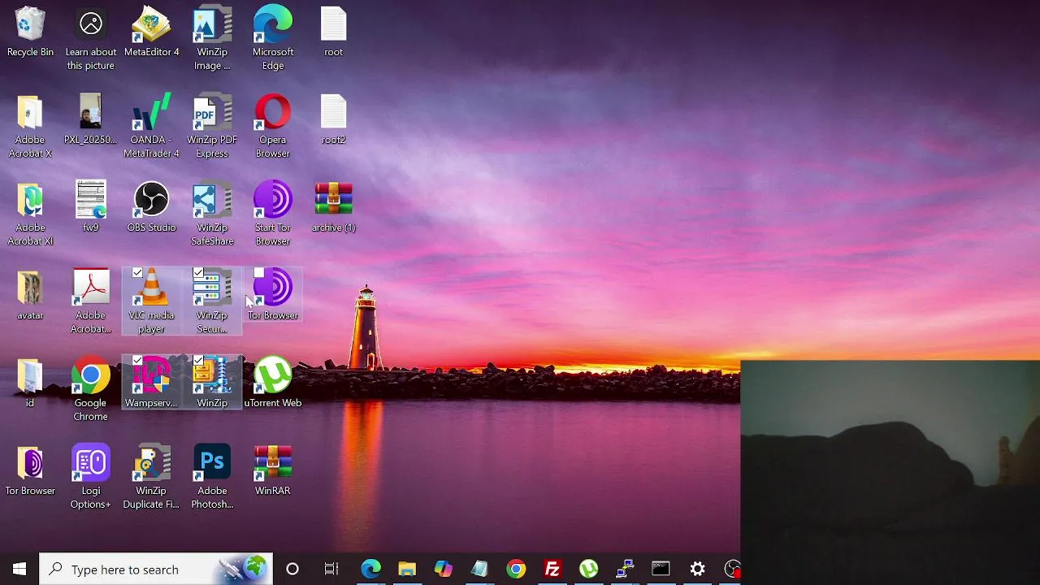
Task: Click the 'OBS Studio' label text
Action: pyautogui.click(x=151, y=227)
